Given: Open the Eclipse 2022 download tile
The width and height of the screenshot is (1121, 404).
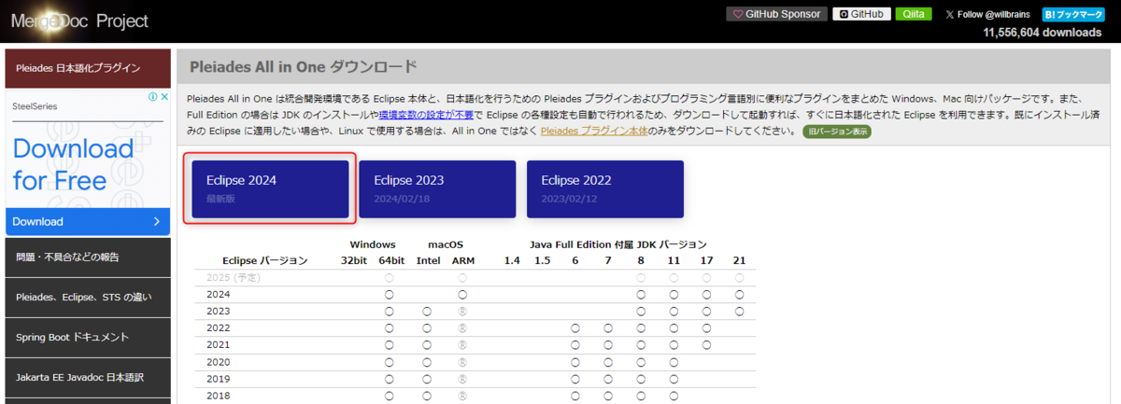Looking at the screenshot, I should 605,188.
